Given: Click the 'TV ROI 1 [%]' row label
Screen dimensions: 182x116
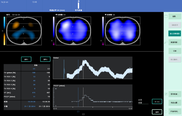Looking at the screenshot, I should tap(10, 77).
